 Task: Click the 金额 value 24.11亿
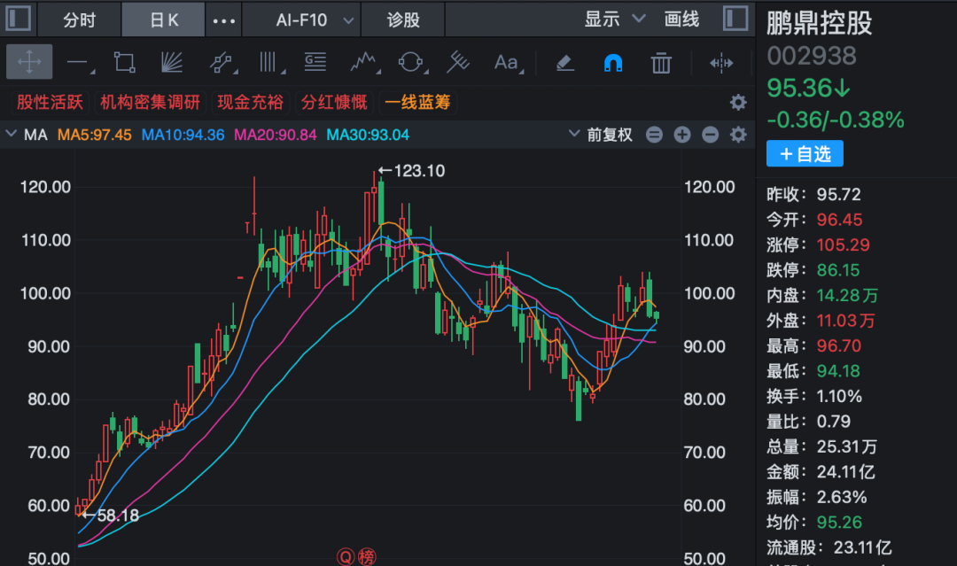[x=846, y=472]
